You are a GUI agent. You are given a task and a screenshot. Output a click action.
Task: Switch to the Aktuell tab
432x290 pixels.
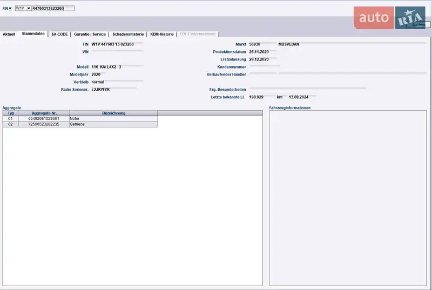pyautogui.click(x=9, y=34)
